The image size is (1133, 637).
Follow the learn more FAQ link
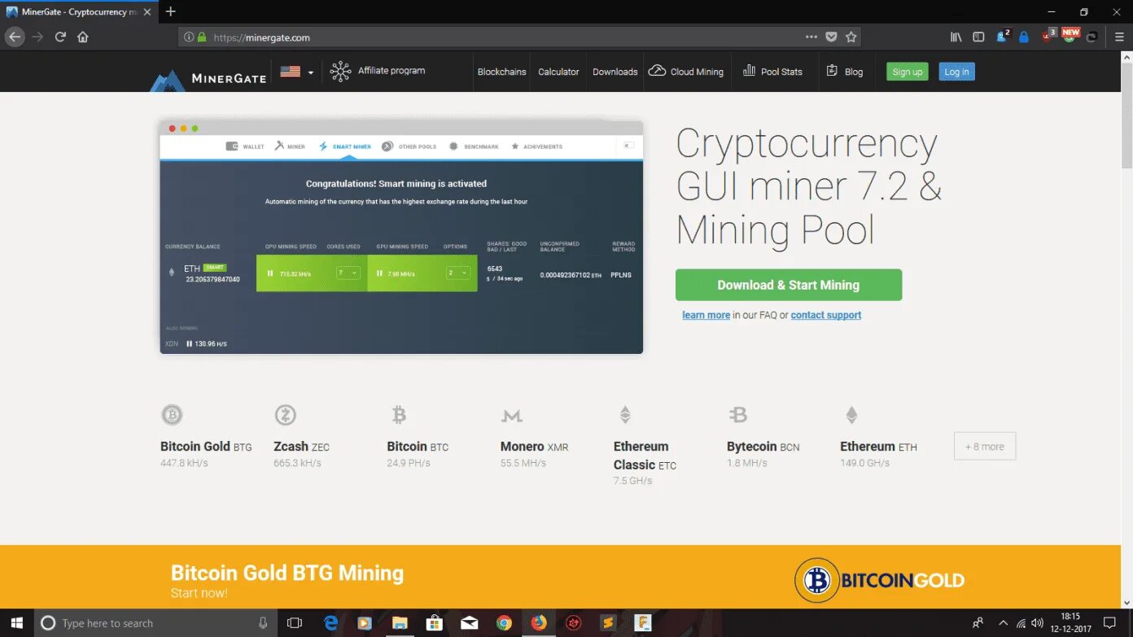pyautogui.click(x=706, y=315)
